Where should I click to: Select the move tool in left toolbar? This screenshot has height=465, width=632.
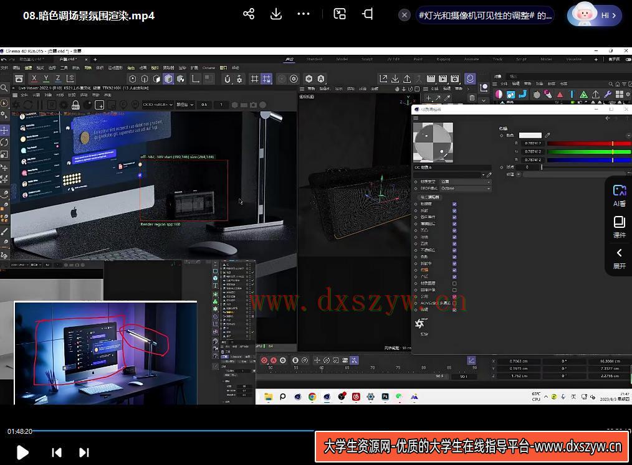pos(4,130)
